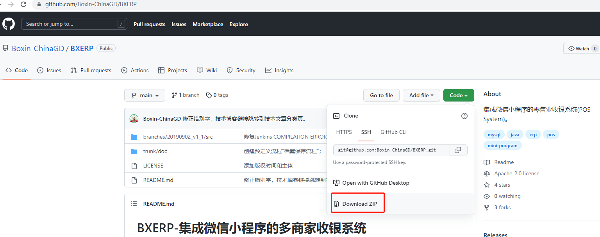The width and height of the screenshot is (600, 237).
Task: Click fork icon beside 3 forks
Action: 487,207
